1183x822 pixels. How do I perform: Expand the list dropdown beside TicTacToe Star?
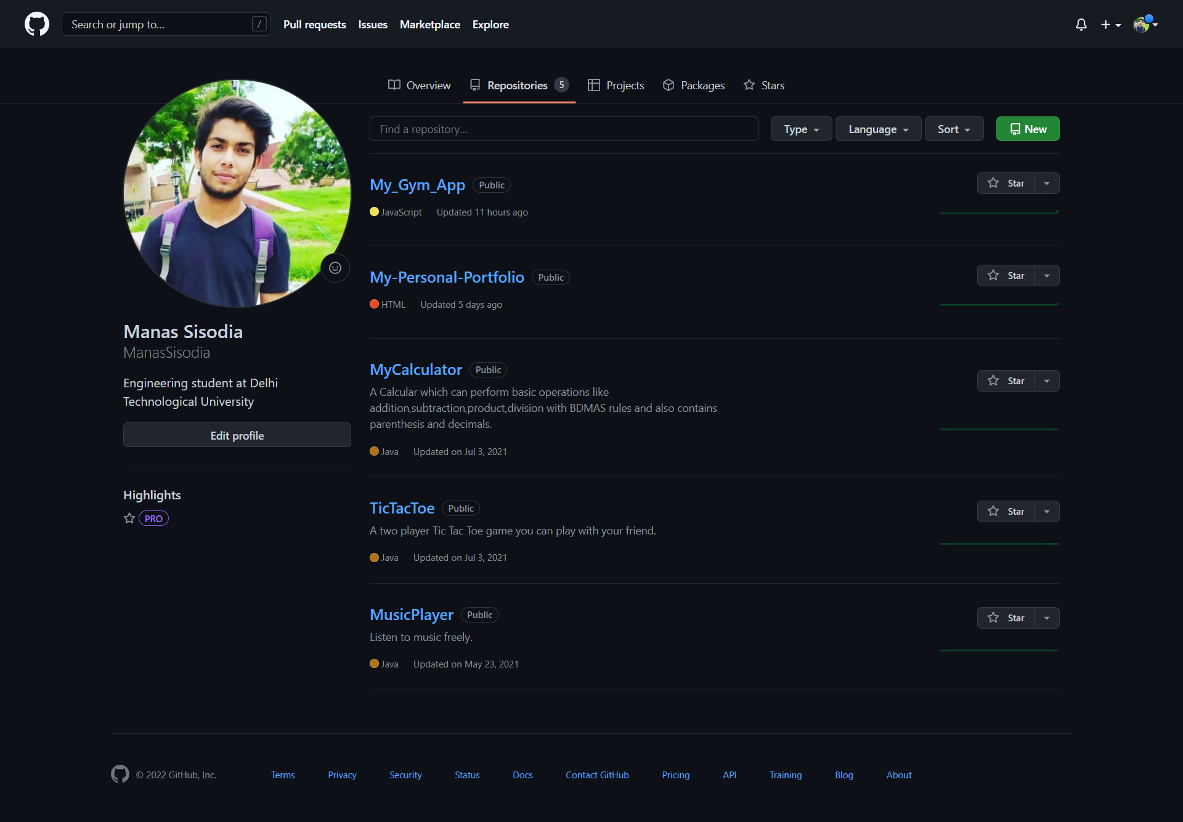point(1047,511)
